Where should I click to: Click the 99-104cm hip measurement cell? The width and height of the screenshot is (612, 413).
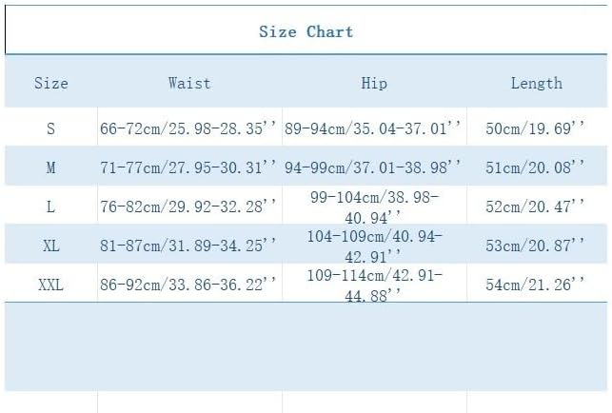click(374, 206)
